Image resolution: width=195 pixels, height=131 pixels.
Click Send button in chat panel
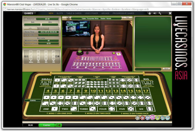(166, 69)
